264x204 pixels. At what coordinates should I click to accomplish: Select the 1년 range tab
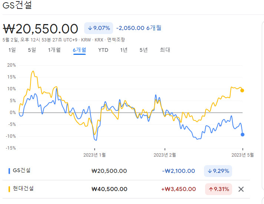click(x=124, y=50)
